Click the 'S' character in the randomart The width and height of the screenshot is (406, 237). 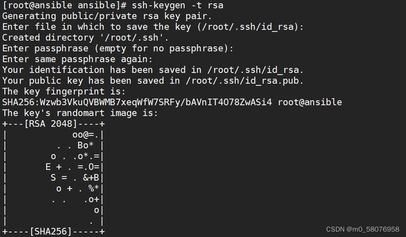53,178
